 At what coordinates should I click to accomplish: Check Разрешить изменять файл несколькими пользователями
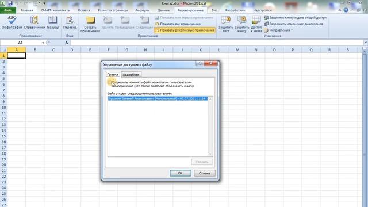click(x=109, y=82)
